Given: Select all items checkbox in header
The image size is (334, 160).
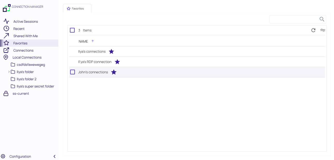Looking at the screenshot, I should pyautogui.click(x=72, y=30).
